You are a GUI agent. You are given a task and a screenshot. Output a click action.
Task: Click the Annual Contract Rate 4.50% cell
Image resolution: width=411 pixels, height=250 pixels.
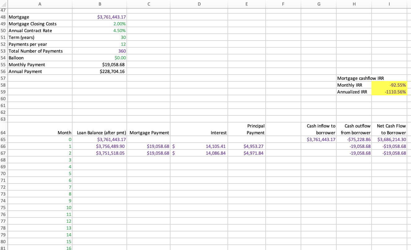[100, 31]
